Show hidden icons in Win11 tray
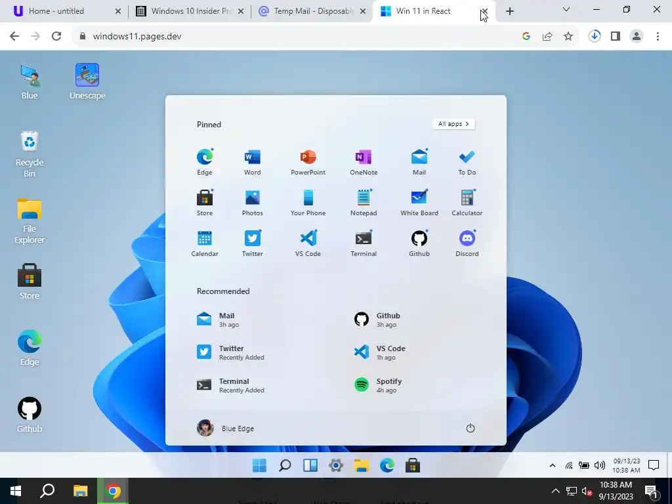This screenshot has height=504, width=672. pos(553,465)
